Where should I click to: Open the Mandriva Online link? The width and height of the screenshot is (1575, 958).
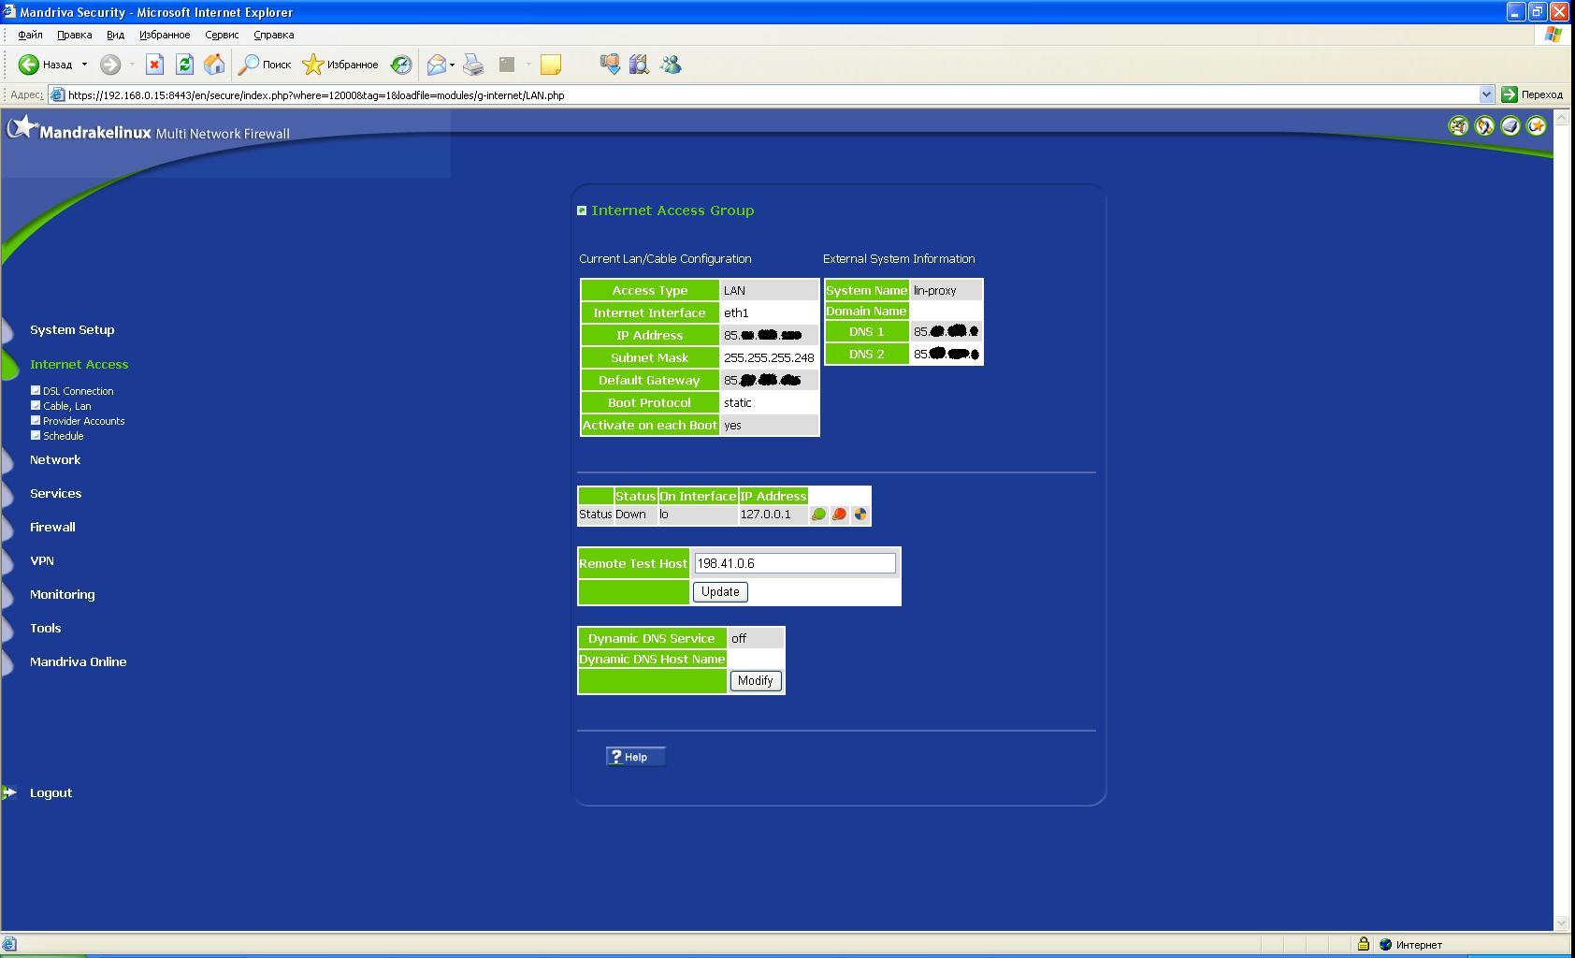point(78,662)
